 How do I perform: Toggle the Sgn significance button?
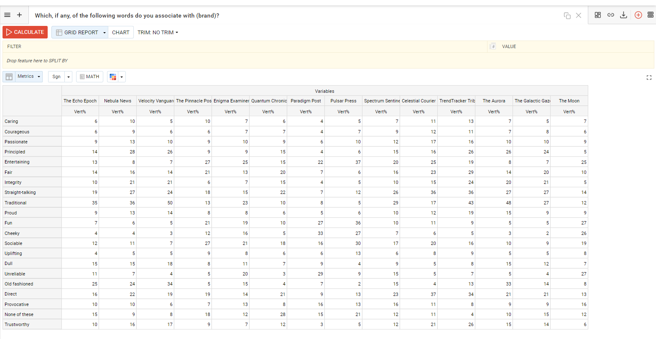point(56,77)
